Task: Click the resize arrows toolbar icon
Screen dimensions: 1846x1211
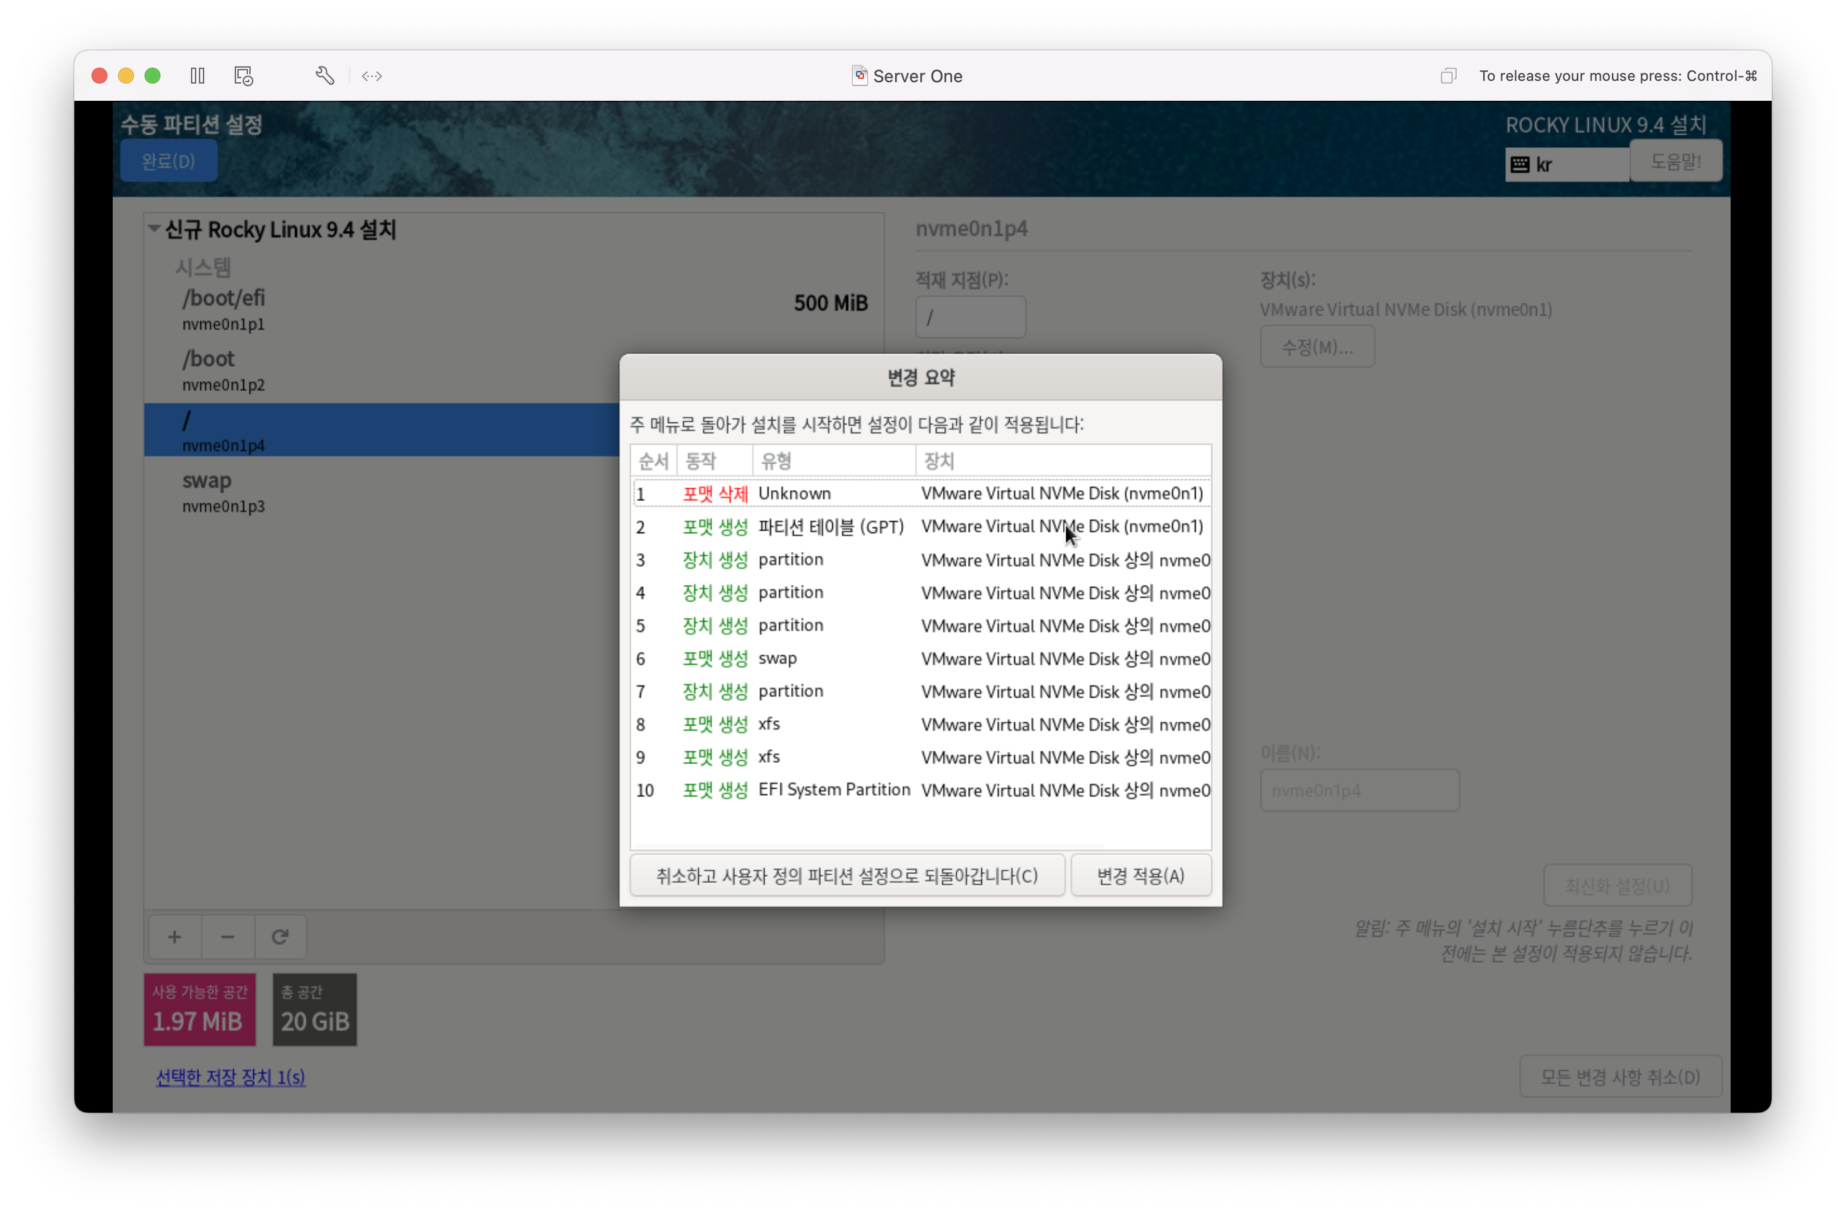Action: pyautogui.click(x=372, y=76)
